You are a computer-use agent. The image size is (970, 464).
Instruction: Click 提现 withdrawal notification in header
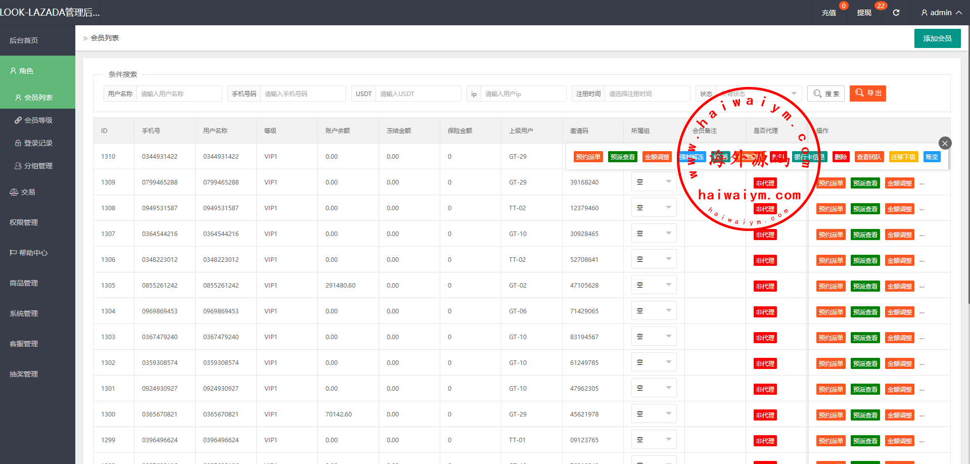864,13
